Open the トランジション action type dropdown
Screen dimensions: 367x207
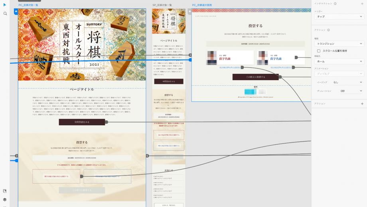(x=339, y=43)
